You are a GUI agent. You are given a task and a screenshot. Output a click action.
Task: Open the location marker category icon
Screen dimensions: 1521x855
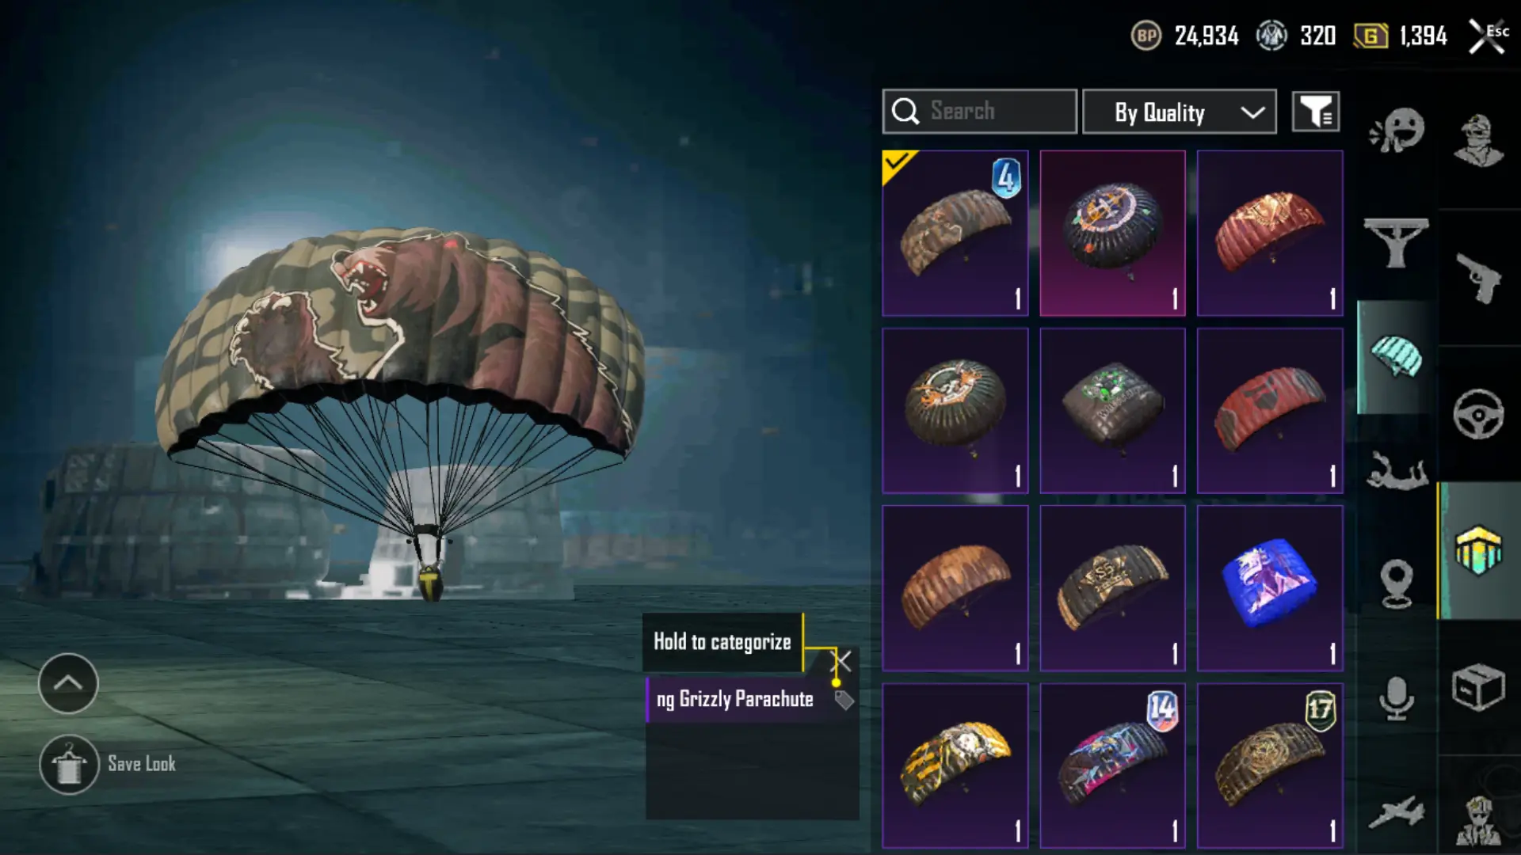click(1396, 583)
